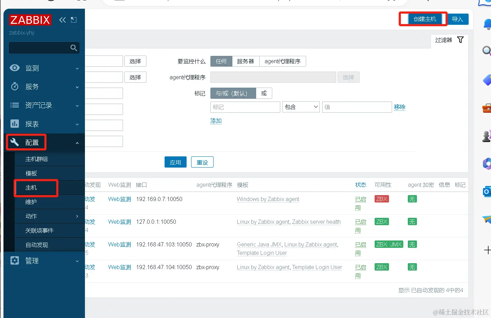Expand the 资产记录 menu section
491x318 pixels.
point(77,105)
